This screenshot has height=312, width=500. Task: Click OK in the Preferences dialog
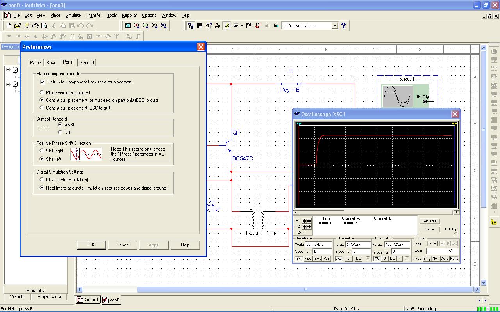pyautogui.click(x=91, y=245)
